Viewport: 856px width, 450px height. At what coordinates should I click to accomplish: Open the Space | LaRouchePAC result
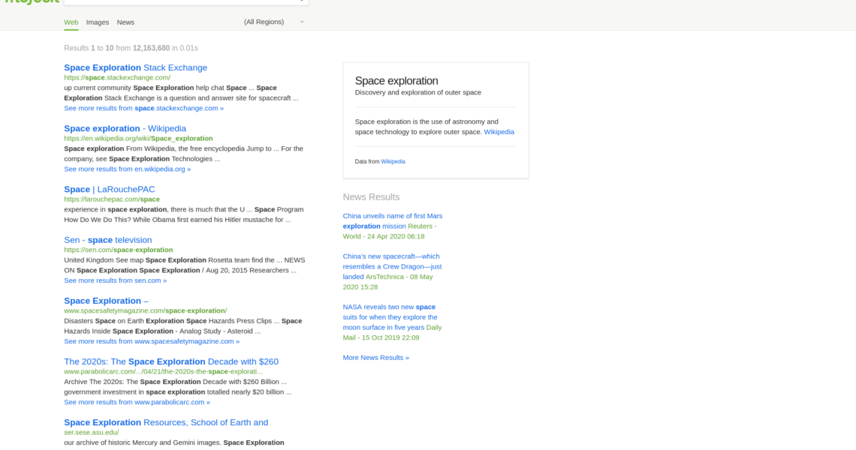point(108,189)
